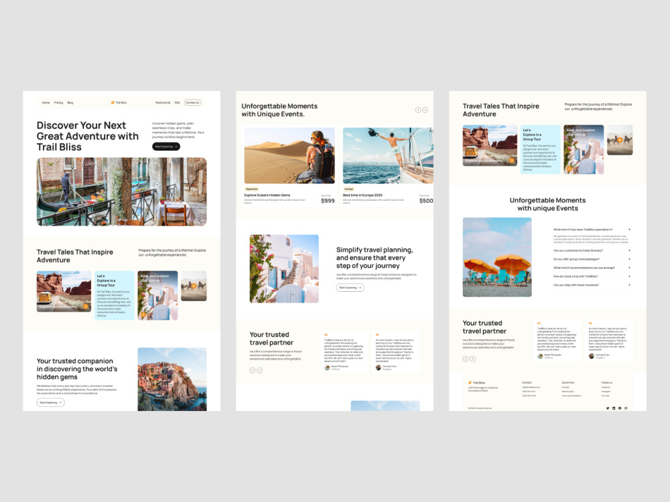Click the $500 price
This screenshot has width=670, height=502.
tap(426, 201)
